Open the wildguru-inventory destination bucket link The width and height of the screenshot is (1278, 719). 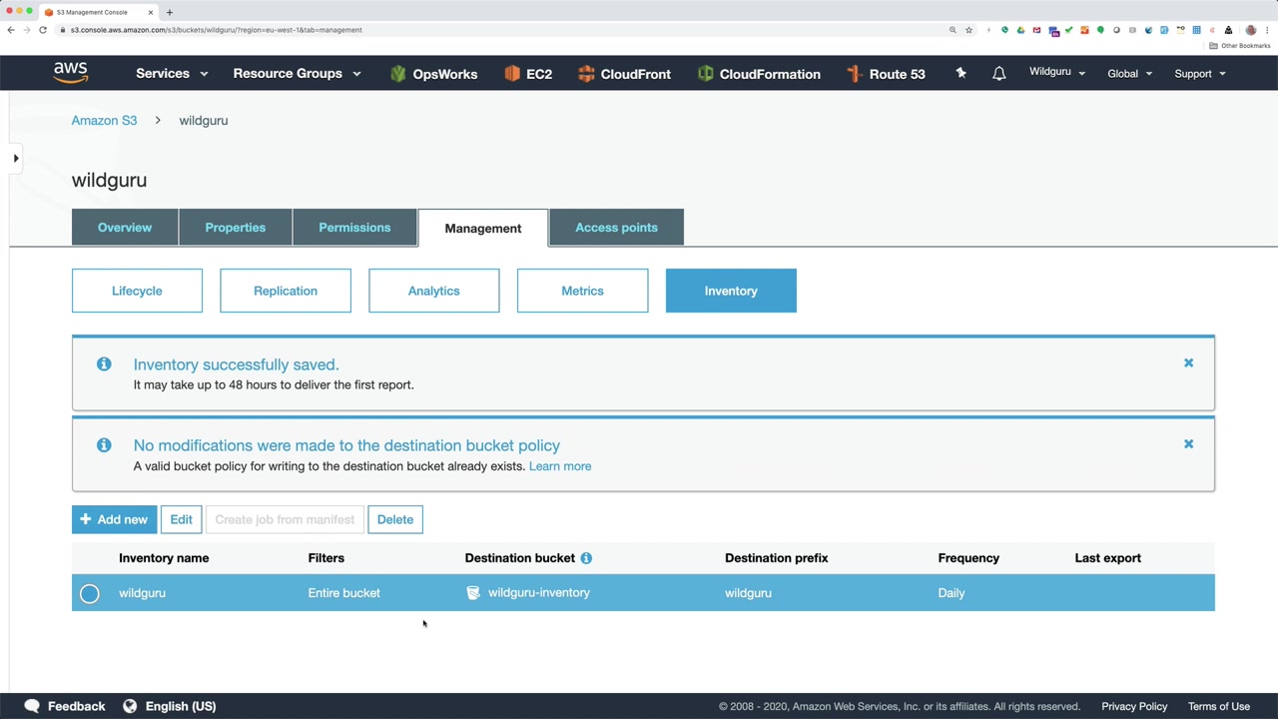coord(539,593)
